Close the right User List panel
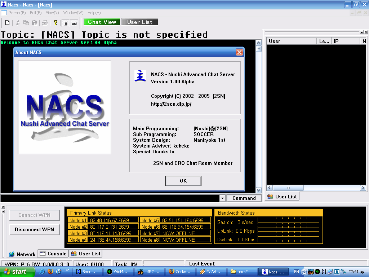 [x=366, y=32]
